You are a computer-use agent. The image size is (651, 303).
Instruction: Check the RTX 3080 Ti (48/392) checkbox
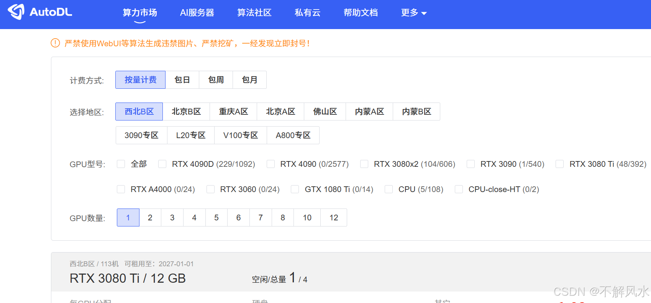click(x=560, y=164)
